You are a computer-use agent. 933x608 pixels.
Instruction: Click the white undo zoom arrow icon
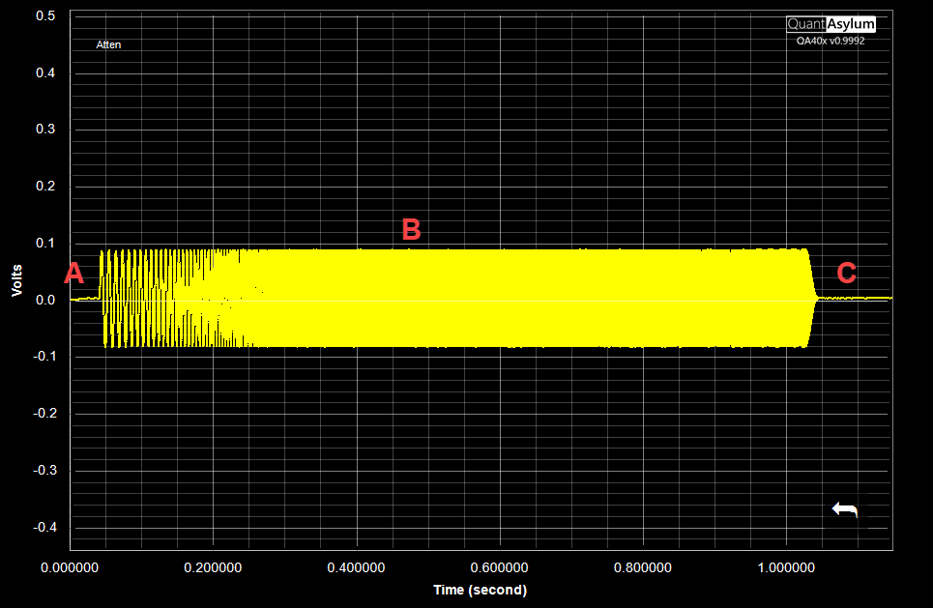(844, 509)
